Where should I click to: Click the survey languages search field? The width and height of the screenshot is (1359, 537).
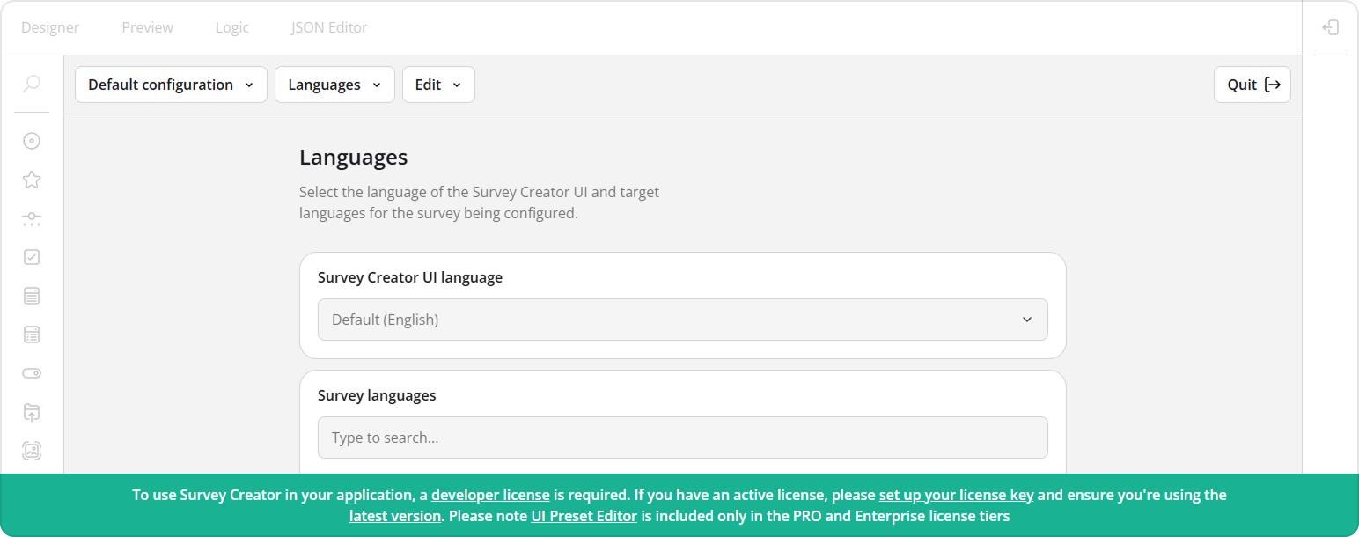(x=682, y=438)
